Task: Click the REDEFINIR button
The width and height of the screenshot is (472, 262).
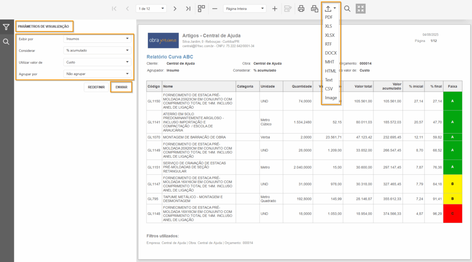Action: pyautogui.click(x=96, y=87)
